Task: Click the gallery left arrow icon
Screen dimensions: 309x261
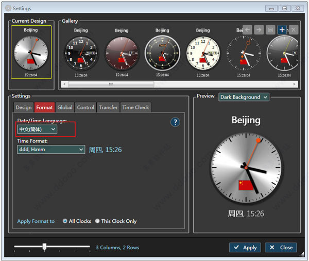Action: click(x=247, y=30)
